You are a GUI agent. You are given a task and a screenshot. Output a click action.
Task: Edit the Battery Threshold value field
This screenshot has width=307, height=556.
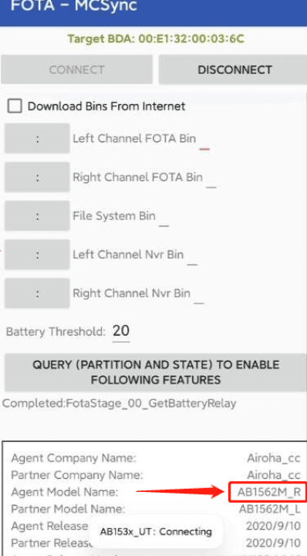coord(121,331)
